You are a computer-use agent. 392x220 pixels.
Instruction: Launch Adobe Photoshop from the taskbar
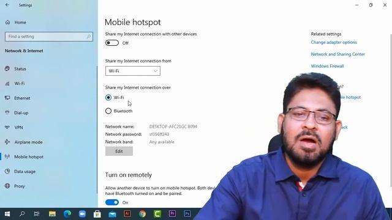click(187, 214)
